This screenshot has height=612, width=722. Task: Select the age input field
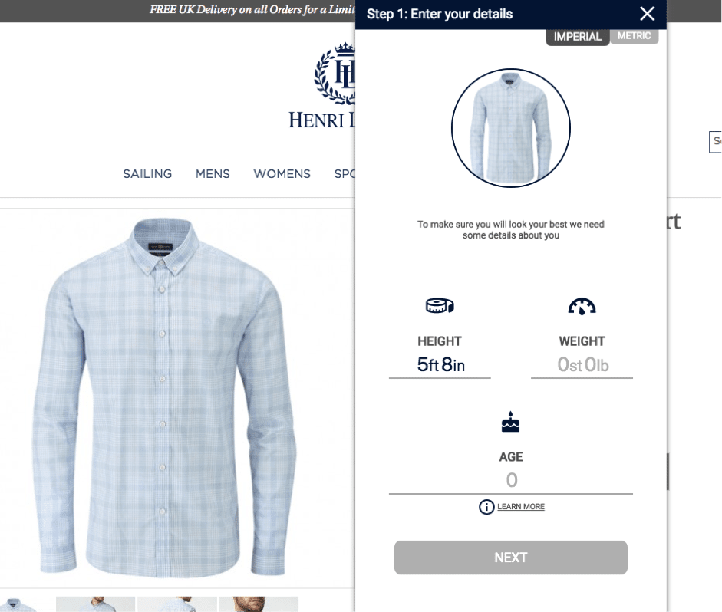511,481
